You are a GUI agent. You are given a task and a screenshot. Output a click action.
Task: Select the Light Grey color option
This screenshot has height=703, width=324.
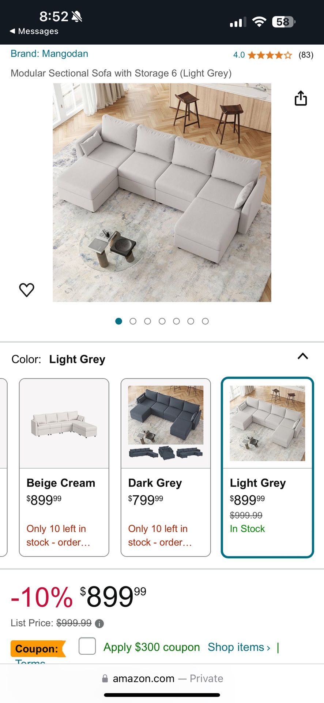pyautogui.click(x=267, y=467)
